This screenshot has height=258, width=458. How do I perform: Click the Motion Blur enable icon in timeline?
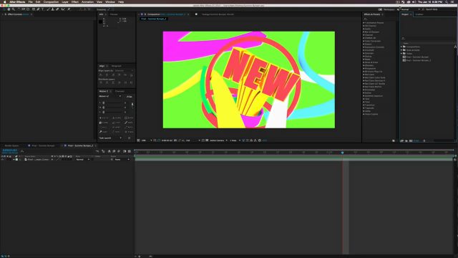(x=119, y=151)
